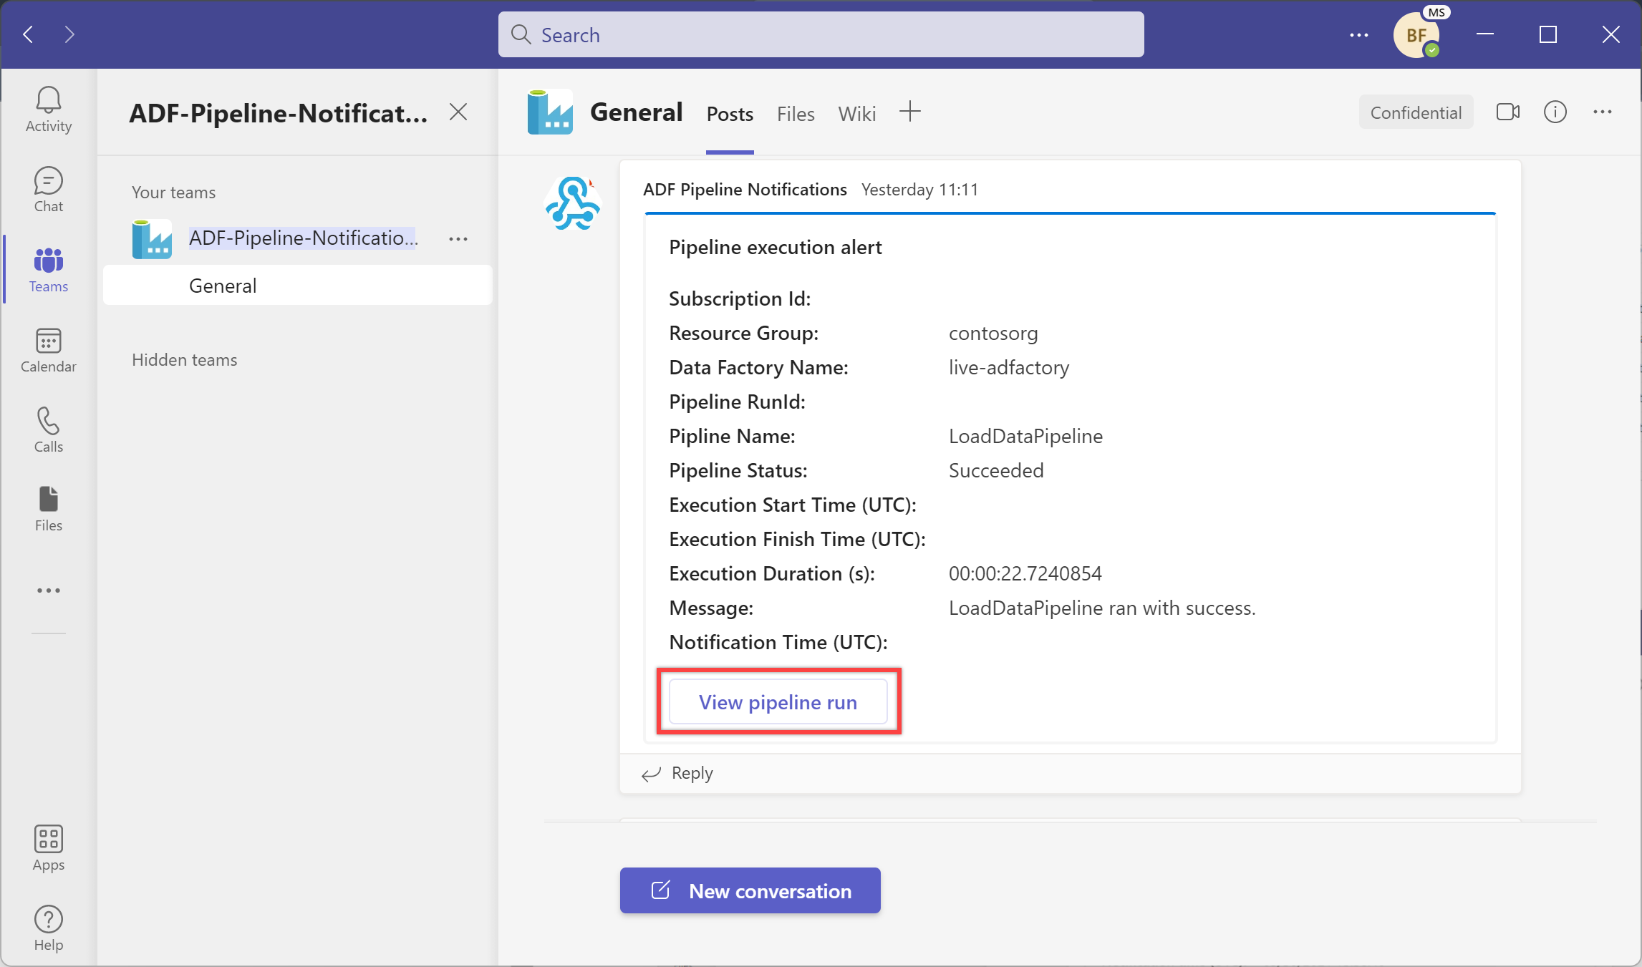Select the Files tab in General channel
1642x967 pixels.
tap(795, 113)
